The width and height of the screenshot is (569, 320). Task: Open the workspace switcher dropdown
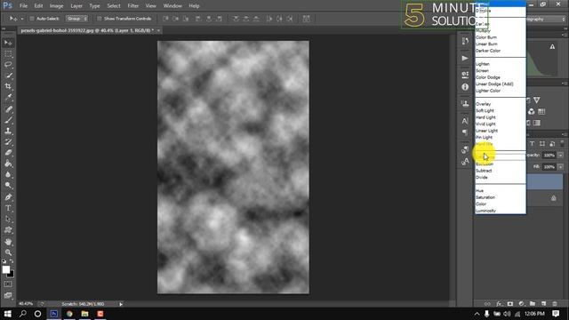[546, 19]
